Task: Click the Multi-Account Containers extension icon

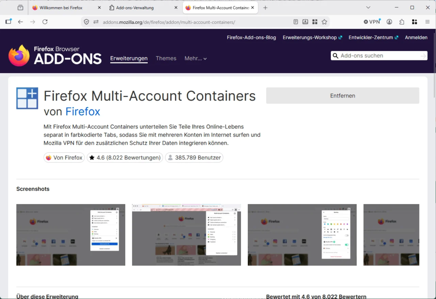Action: pyautogui.click(x=27, y=98)
